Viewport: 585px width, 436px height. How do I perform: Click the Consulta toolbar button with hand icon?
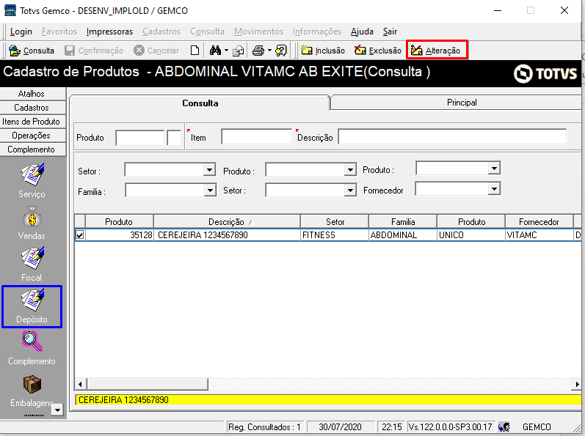click(x=32, y=51)
